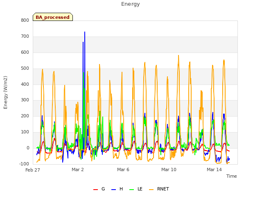Click the green LE legend color marker
Viewport: 262px width, 197px height.
132,190
